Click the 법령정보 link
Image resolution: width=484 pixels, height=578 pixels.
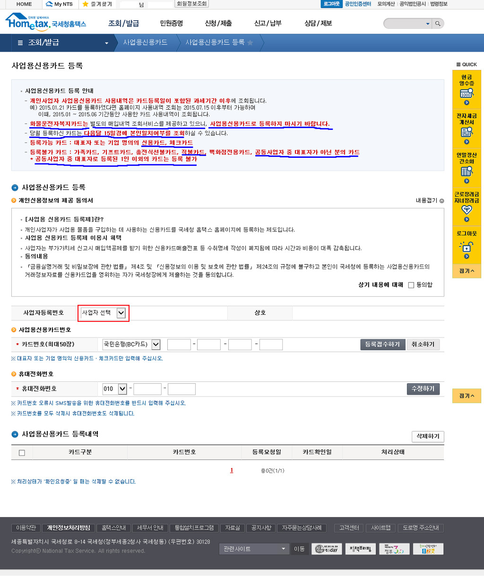click(439, 4)
